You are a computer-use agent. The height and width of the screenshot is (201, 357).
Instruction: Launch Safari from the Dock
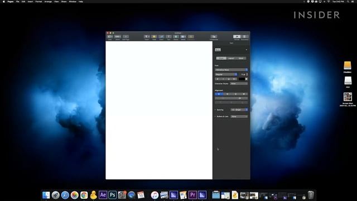point(65,195)
